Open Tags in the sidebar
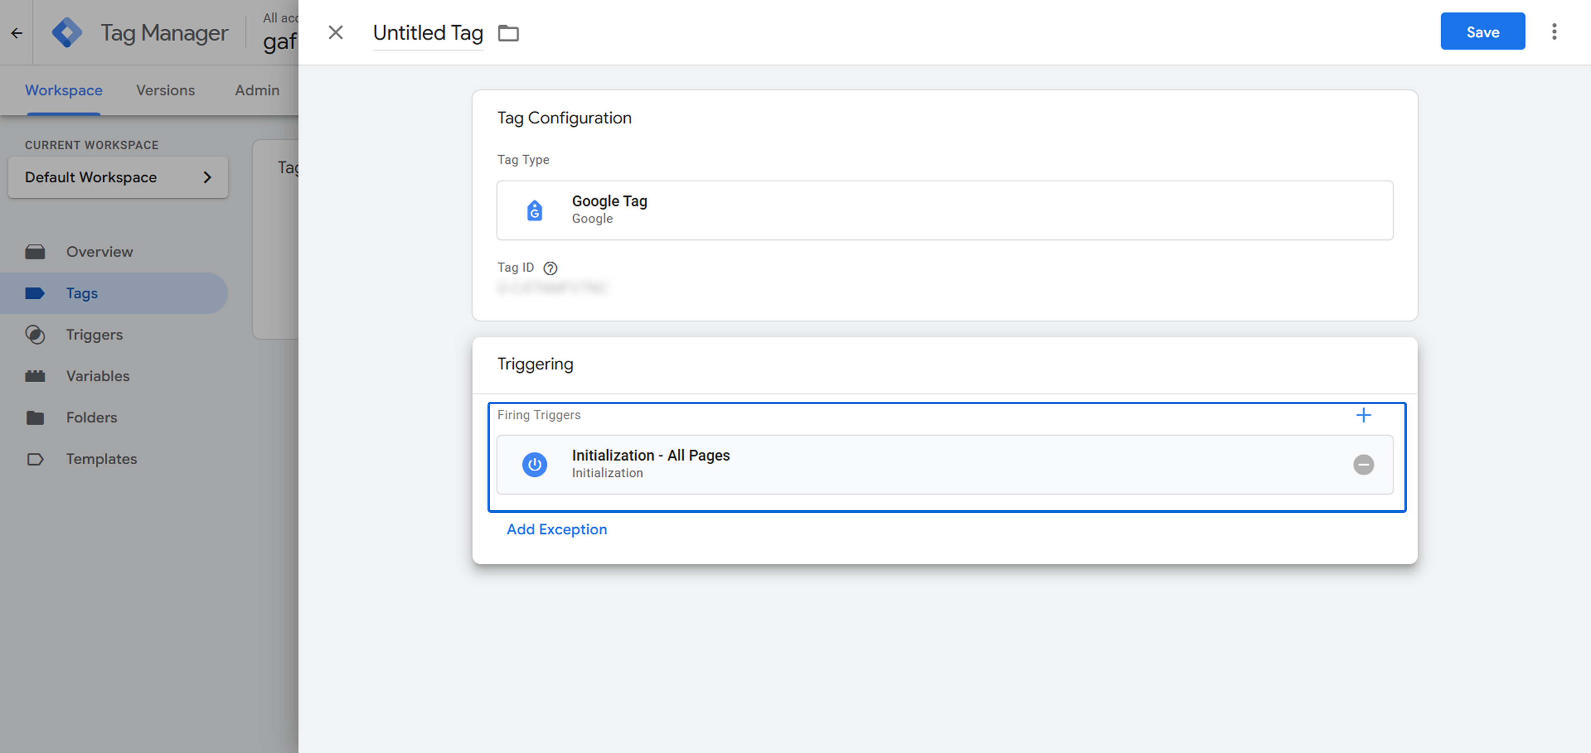 pos(114,293)
